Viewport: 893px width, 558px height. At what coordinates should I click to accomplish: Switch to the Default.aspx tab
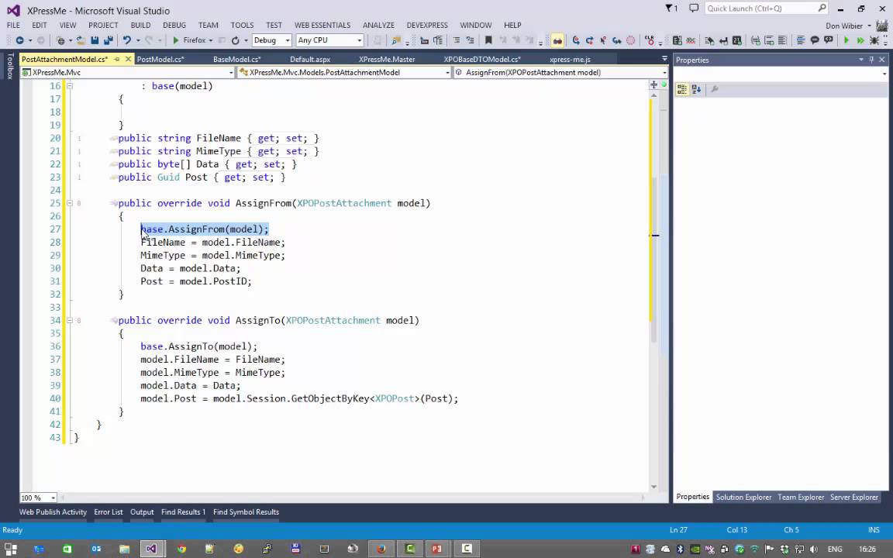point(310,59)
